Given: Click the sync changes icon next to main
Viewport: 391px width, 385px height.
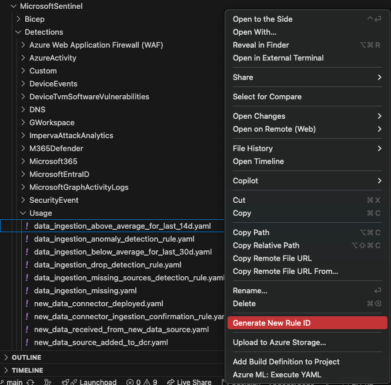Looking at the screenshot, I should pyautogui.click(x=31, y=382).
